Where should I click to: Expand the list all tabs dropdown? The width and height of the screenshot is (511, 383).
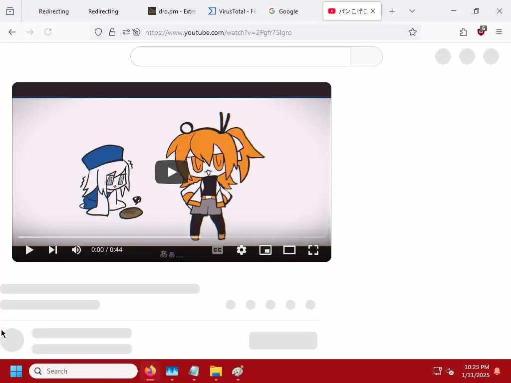(x=412, y=11)
